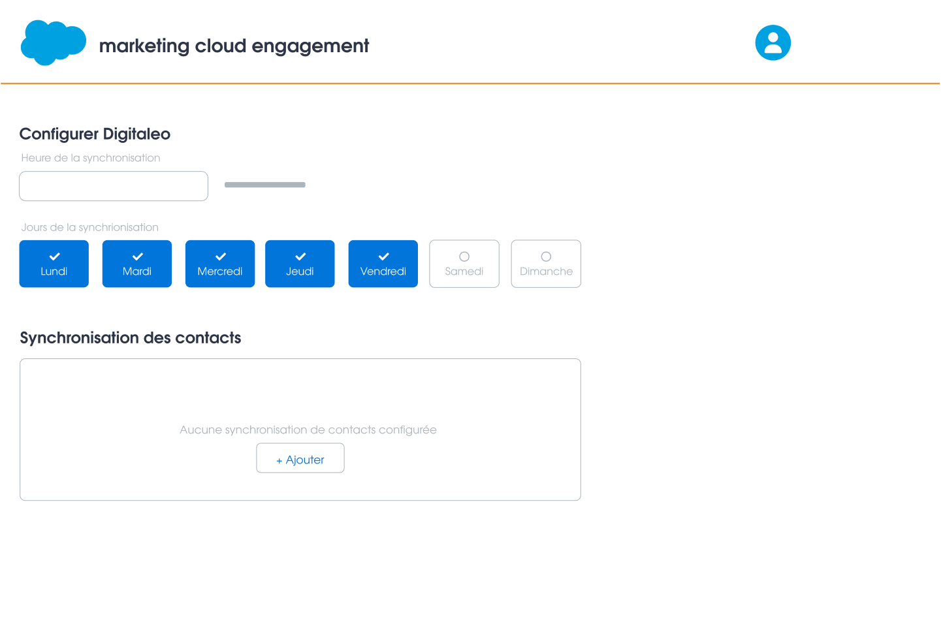
Task: Click the Heure de la synchronisation field
Action: coord(113,186)
